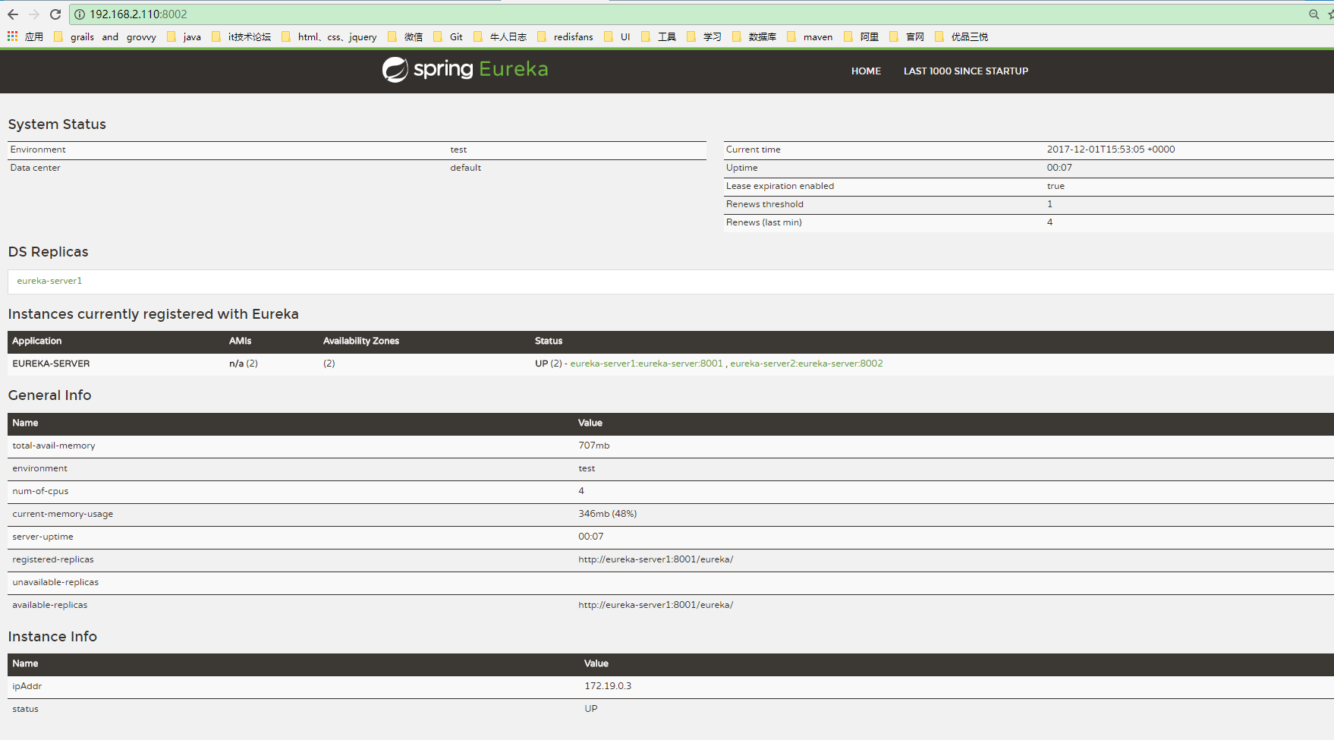Click the 346mb (48%) memory usage value

pos(608,514)
